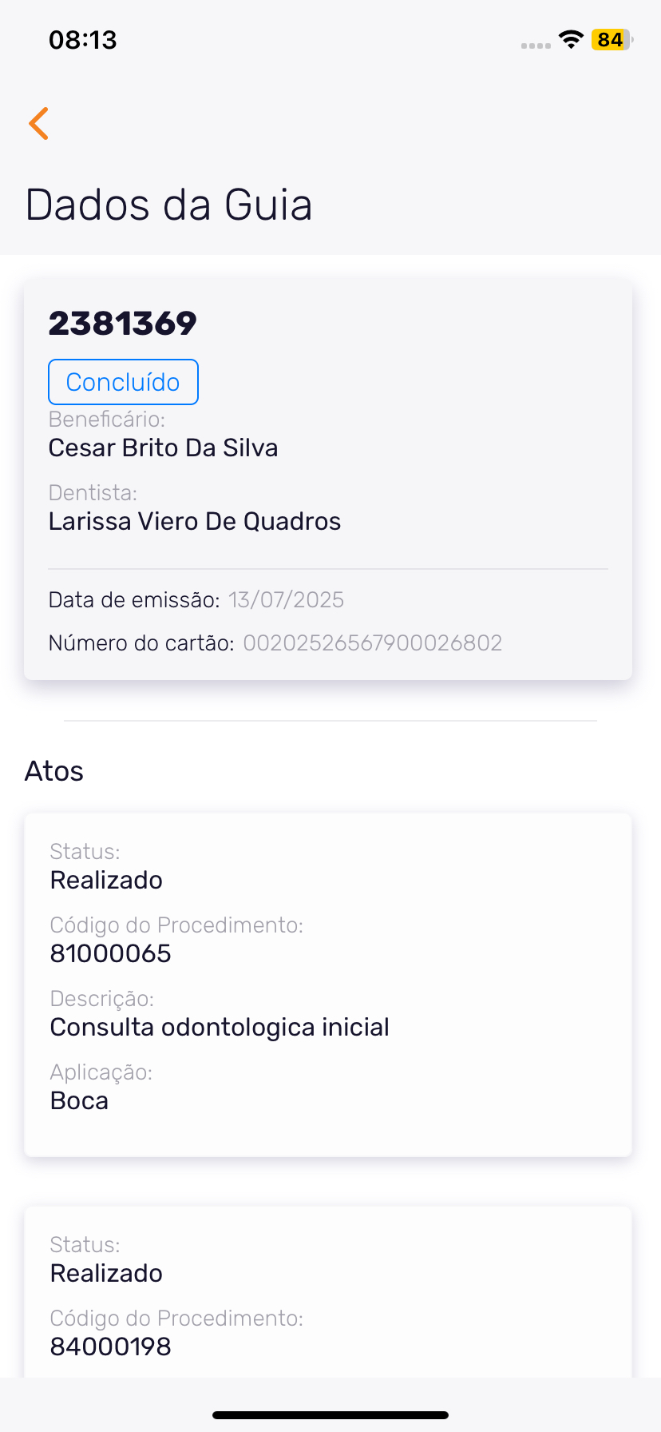
Task: Tap the battery level indicator
Action: click(x=611, y=40)
